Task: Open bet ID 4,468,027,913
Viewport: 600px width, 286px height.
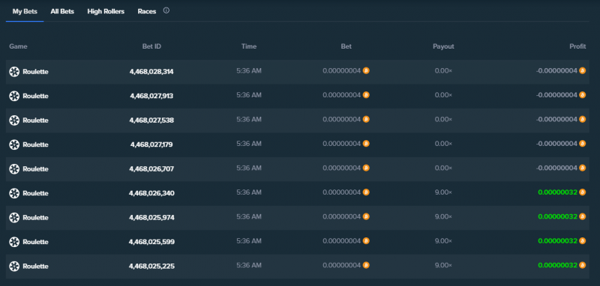Action: 151,96
